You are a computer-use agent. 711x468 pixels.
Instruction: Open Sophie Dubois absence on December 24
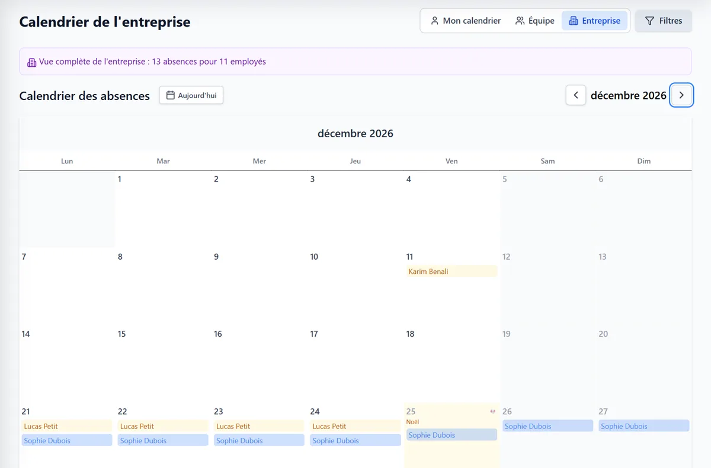[x=355, y=440]
